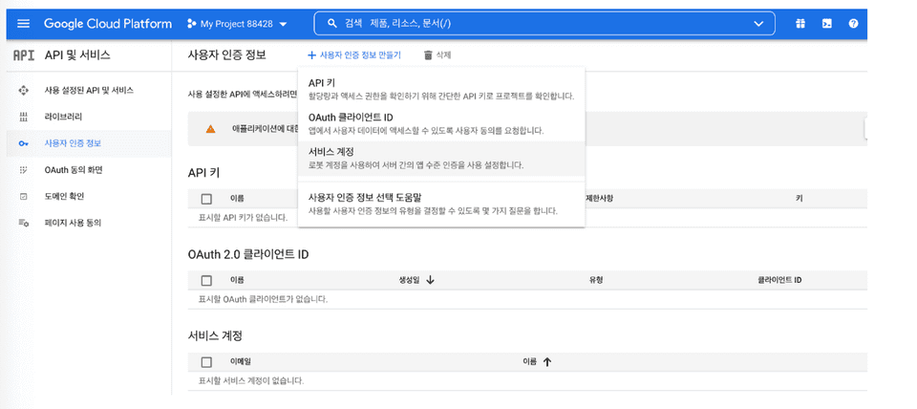Choose 사용자 인증 정보 선택 도움말 option

(x=441, y=204)
